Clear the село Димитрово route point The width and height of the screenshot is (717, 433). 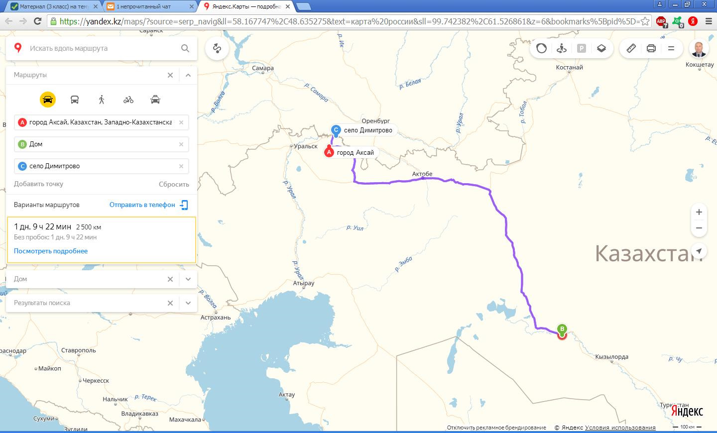pyautogui.click(x=181, y=166)
